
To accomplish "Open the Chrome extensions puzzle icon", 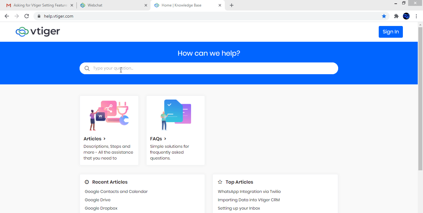I will pyautogui.click(x=396, y=16).
